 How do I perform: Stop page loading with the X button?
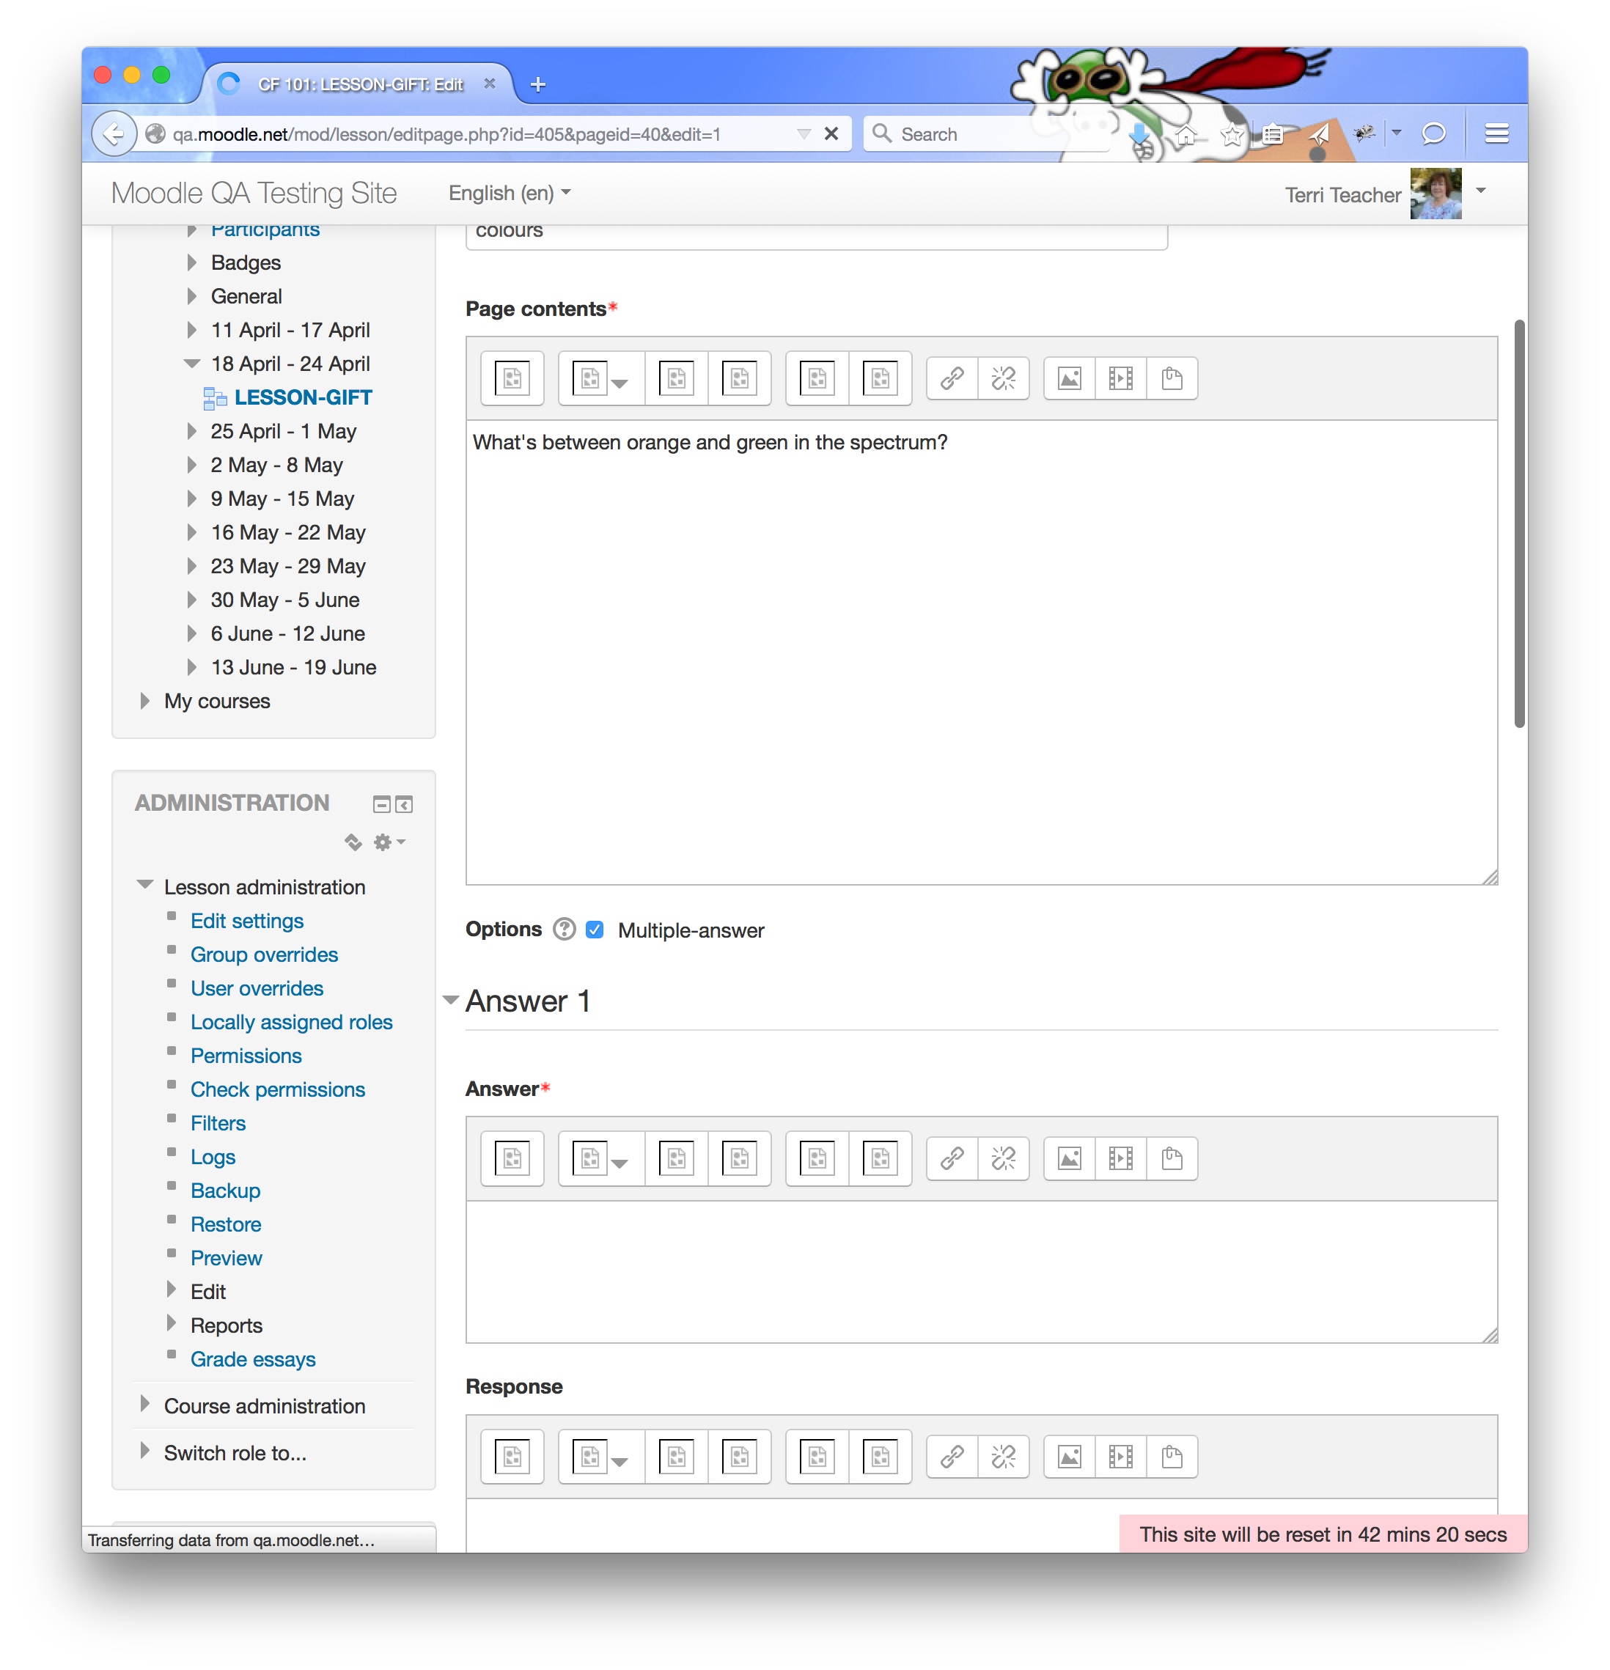pyautogui.click(x=831, y=133)
